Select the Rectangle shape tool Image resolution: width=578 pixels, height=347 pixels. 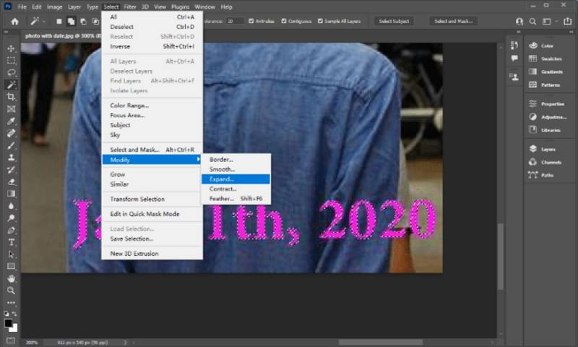pos(11,266)
